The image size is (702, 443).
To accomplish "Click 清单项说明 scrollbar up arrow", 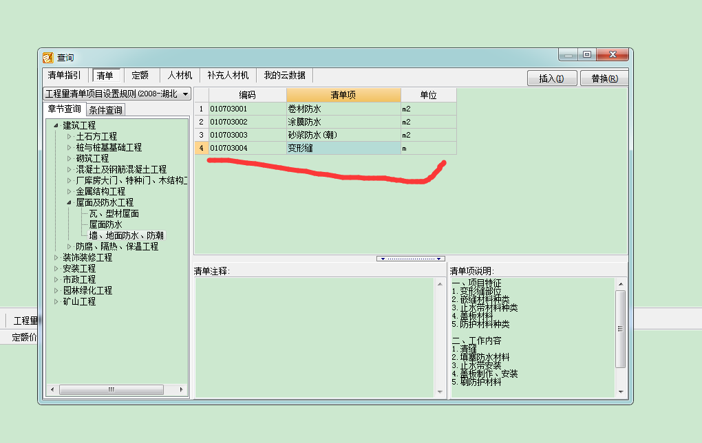I will click(x=621, y=283).
